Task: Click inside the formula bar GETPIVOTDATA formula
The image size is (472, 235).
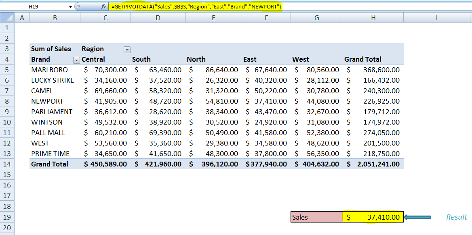Action: [196, 6]
